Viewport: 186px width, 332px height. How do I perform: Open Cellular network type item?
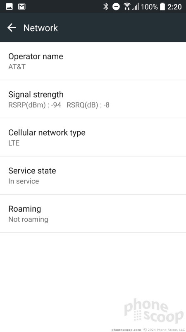(x=93, y=137)
